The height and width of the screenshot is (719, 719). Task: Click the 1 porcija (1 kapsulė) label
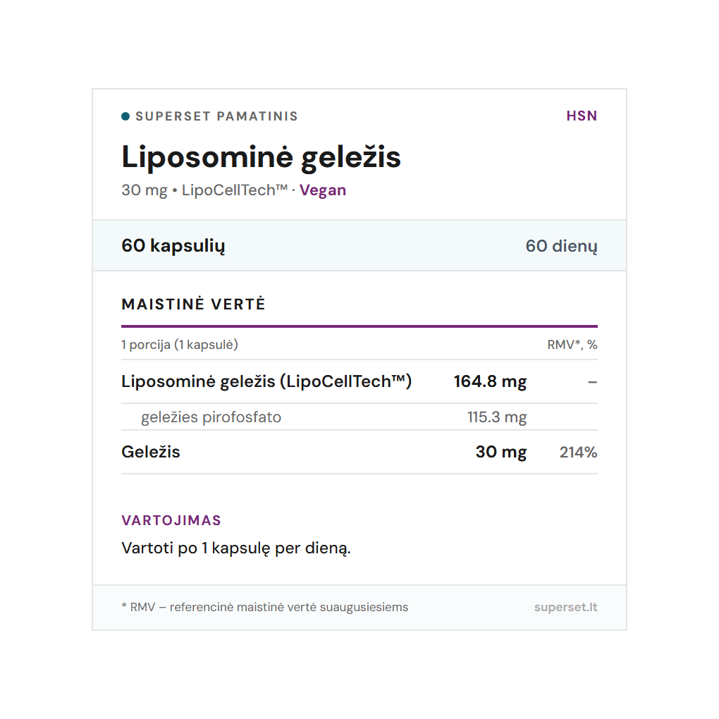click(180, 345)
